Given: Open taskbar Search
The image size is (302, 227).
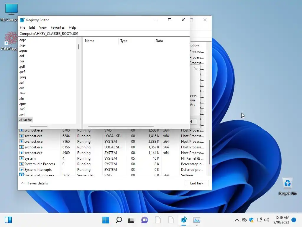Looking at the screenshot, I should [x=119, y=220].
